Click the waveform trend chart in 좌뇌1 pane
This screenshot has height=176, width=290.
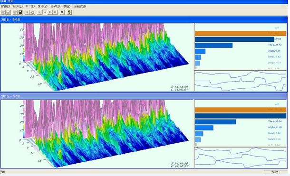240,81
